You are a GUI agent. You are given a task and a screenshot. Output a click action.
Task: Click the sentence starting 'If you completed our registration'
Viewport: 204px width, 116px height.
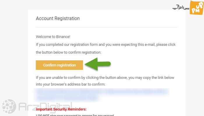[105, 45]
